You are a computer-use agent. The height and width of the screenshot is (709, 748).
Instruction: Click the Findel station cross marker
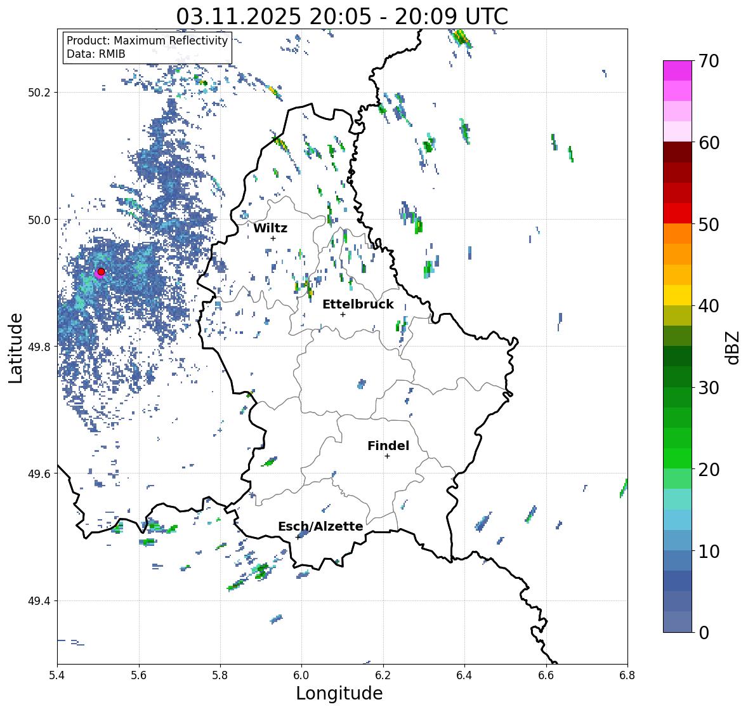388,456
